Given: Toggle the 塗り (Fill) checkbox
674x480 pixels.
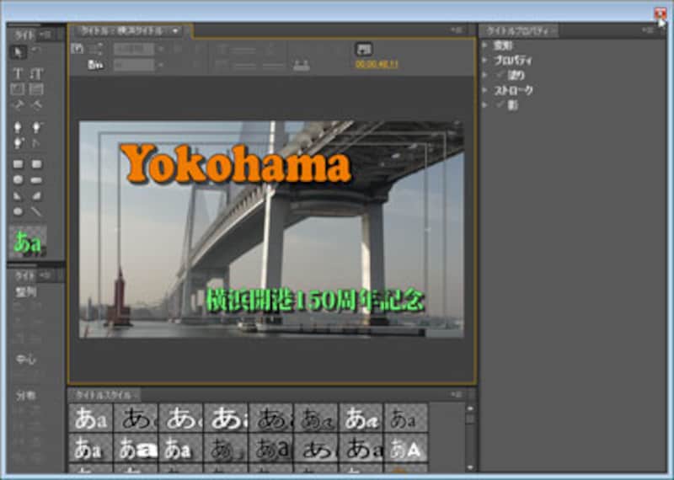Looking at the screenshot, I should [499, 75].
